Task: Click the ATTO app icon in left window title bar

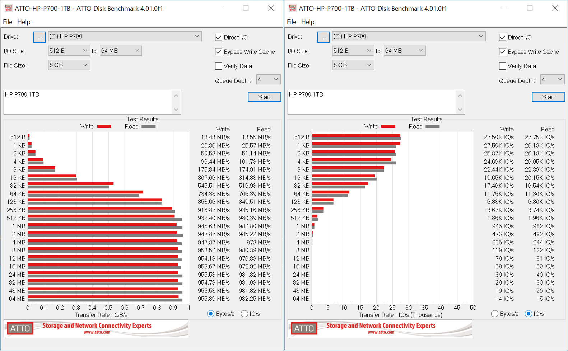Action: [x=9, y=8]
